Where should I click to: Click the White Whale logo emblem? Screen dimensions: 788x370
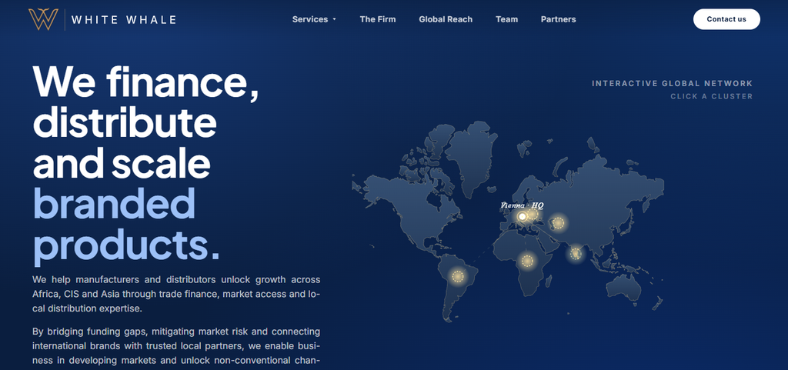tap(43, 19)
